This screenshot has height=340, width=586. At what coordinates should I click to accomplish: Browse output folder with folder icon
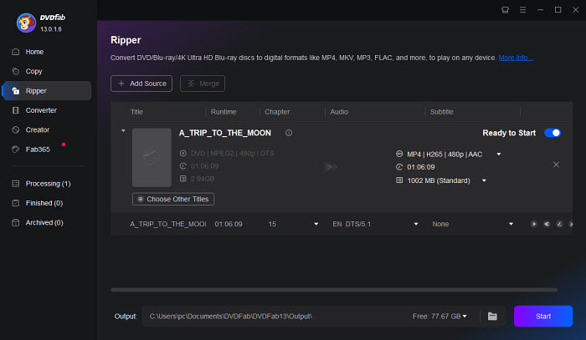coord(492,316)
